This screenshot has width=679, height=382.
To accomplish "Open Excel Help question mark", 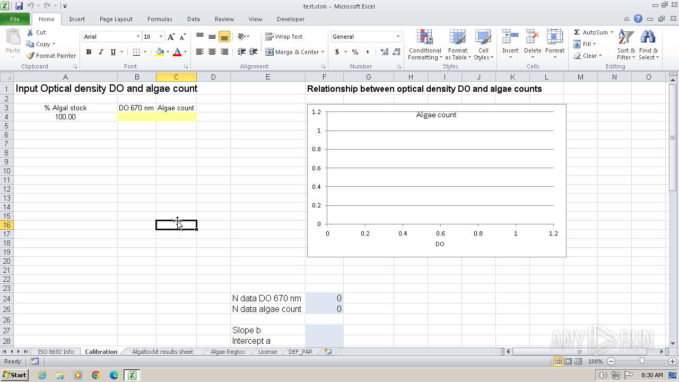I will (638, 19).
